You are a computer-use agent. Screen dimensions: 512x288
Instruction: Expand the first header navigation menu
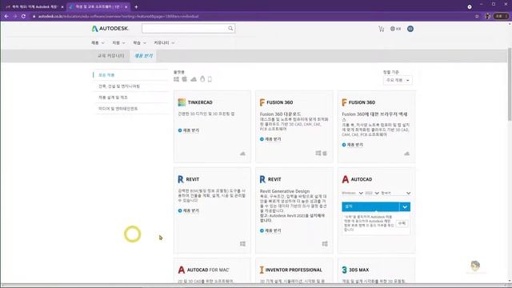click(x=98, y=42)
